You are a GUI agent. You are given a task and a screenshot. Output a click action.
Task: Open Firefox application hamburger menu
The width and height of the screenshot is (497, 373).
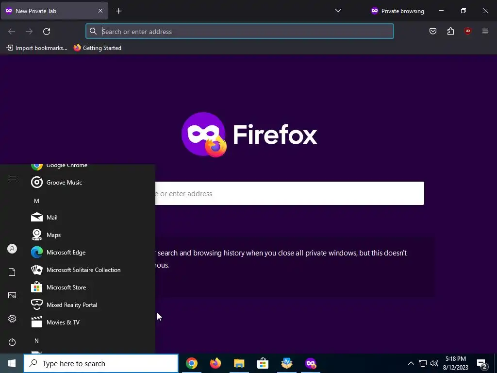(x=485, y=31)
